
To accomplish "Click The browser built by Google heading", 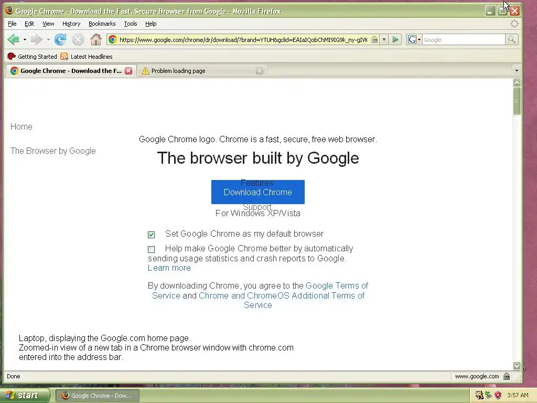I will [x=258, y=158].
